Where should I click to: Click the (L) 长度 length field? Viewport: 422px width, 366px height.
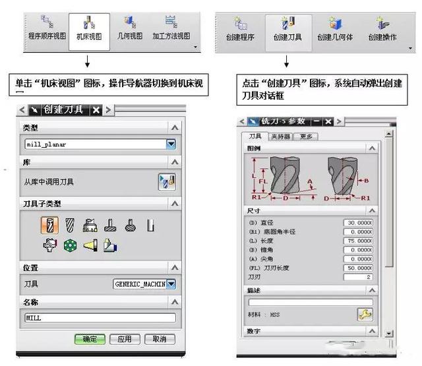pos(358,241)
